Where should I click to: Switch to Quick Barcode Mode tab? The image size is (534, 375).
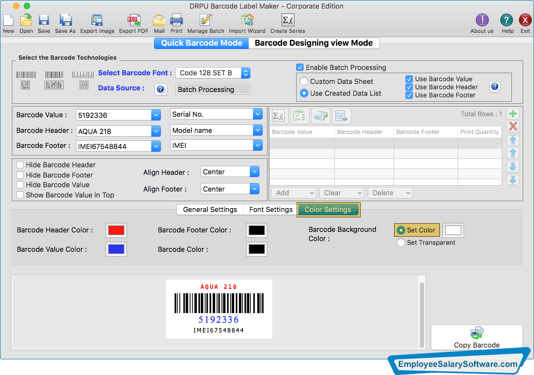pos(202,43)
